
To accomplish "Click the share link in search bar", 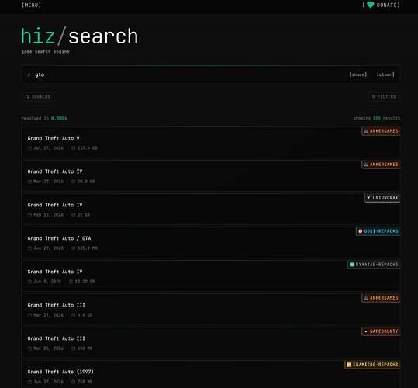I will click(x=358, y=74).
